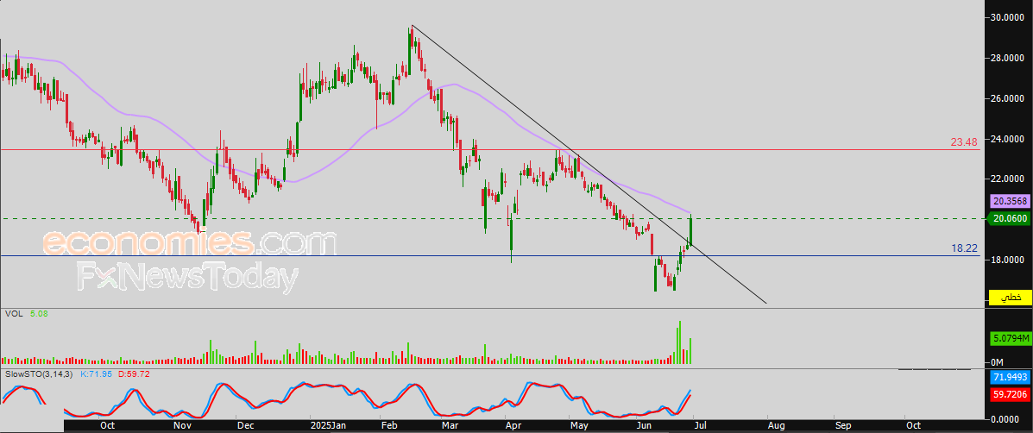Screen dimensions: 1033x433
Task: Open the SlowSTO(3,14,3) indicator title
Action: point(40,373)
